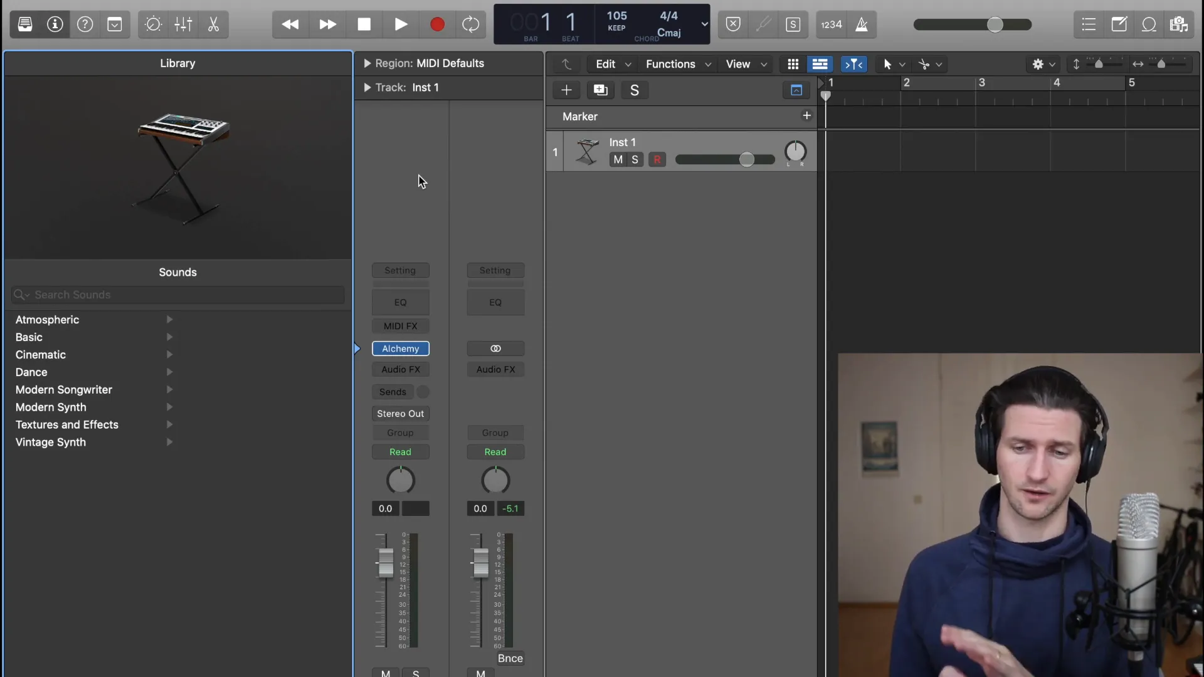Toggle transport Solo button

(793, 24)
